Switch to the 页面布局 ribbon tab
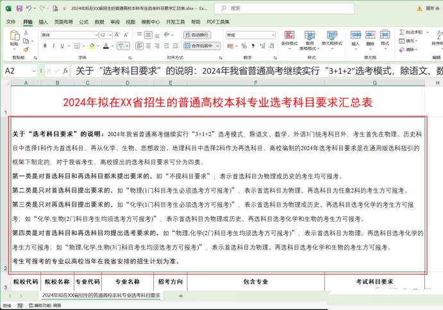Viewport: 443px width, 310px height. pyautogui.click(x=63, y=22)
